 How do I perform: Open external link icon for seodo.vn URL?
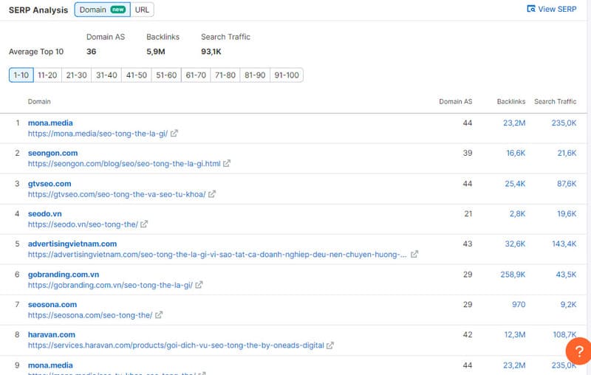144,224
